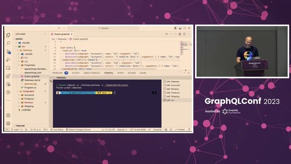Open the Search view icon

pyautogui.click(x=8, y=43)
